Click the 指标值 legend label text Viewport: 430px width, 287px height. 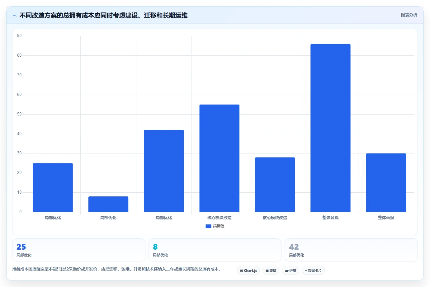coord(219,226)
